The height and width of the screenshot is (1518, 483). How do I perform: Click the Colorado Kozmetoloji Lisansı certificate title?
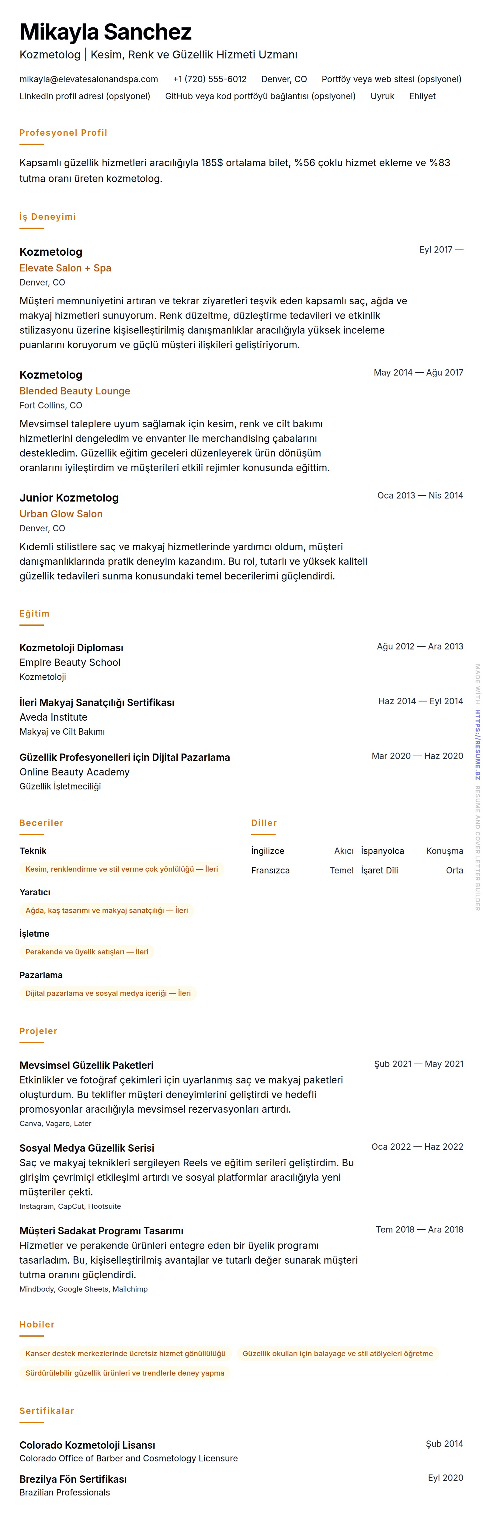[x=87, y=1445]
